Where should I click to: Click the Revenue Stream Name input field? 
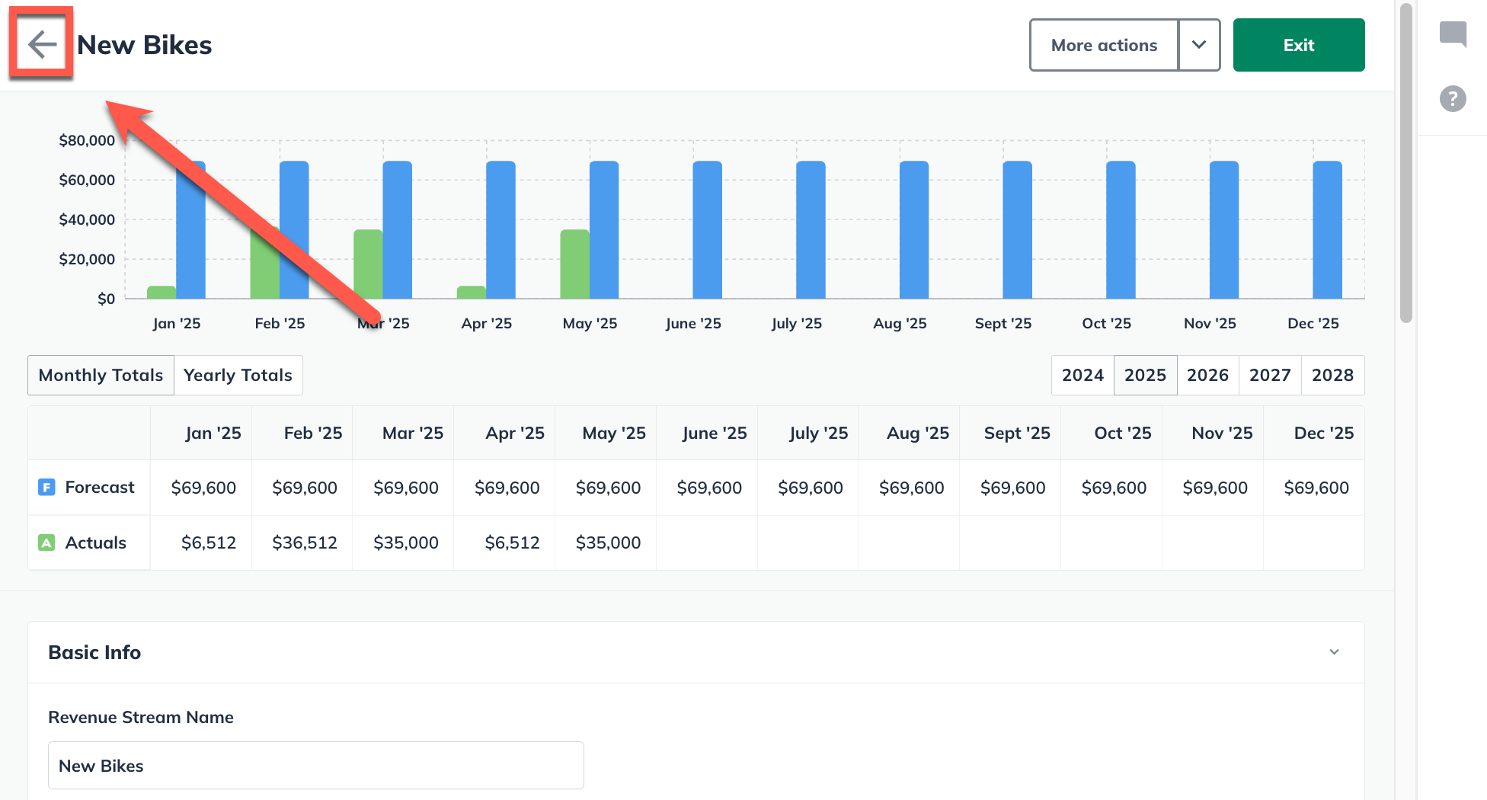tap(315, 766)
